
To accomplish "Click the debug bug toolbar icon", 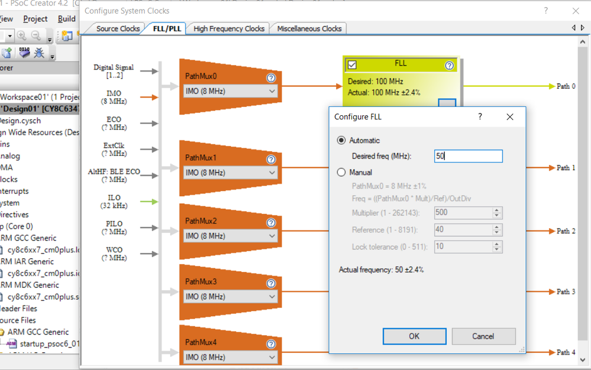I will point(39,53).
